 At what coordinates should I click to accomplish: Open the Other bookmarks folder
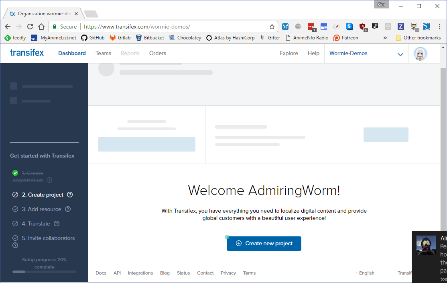pyautogui.click(x=418, y=38)
